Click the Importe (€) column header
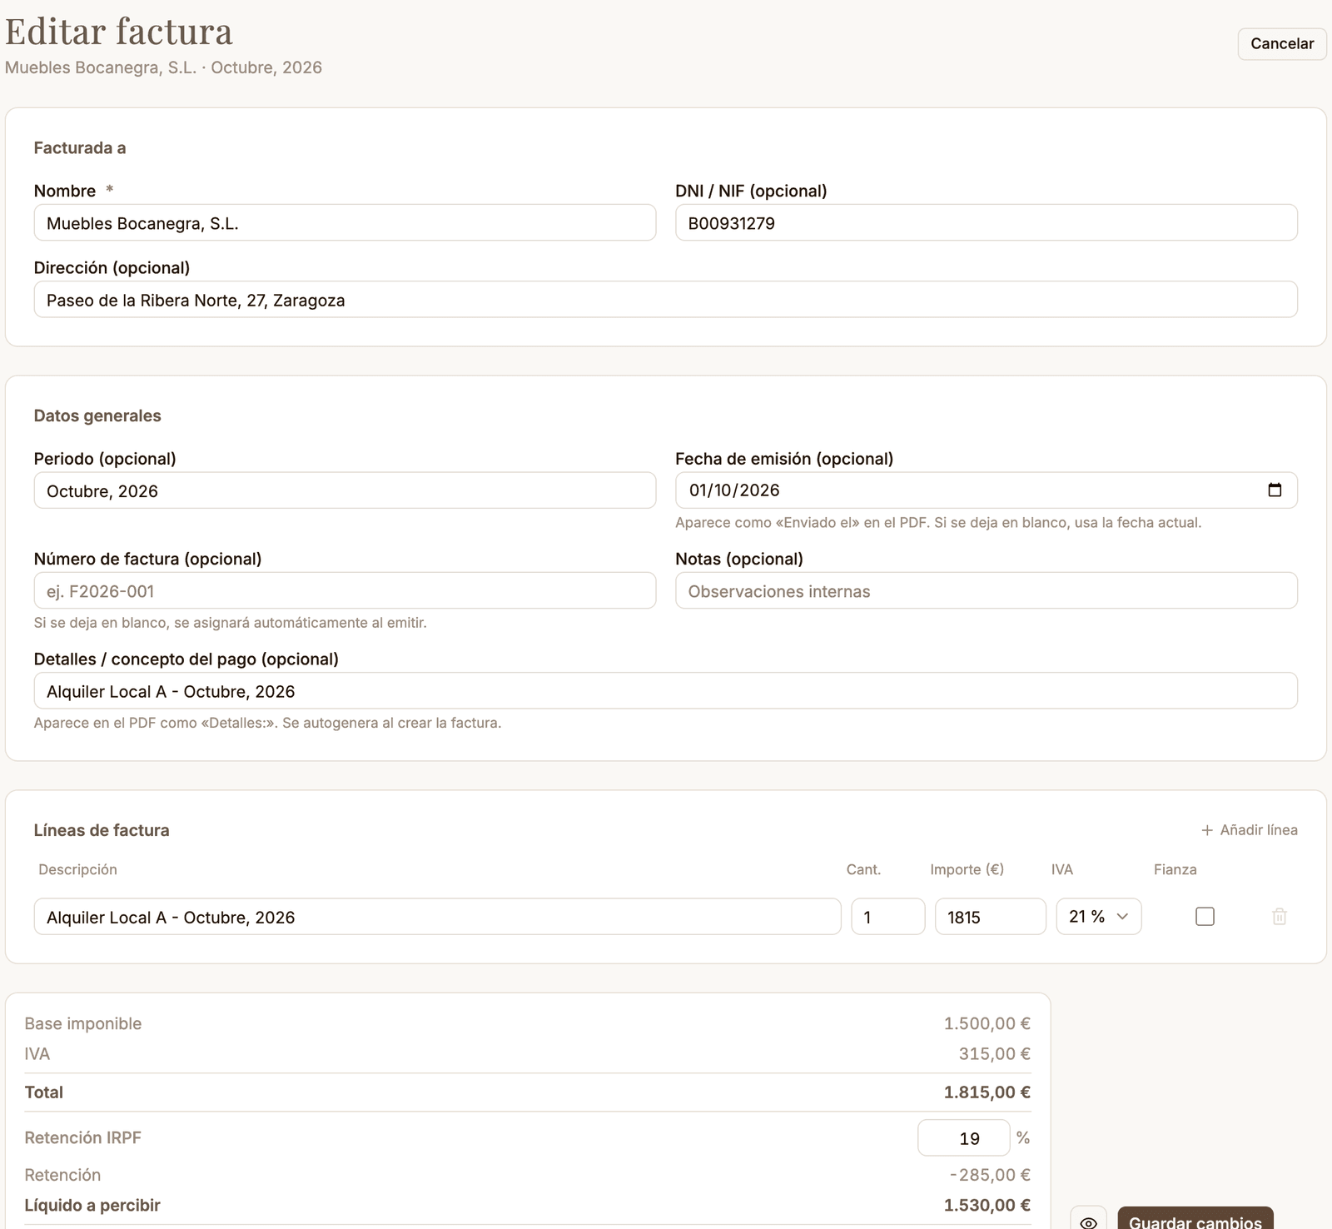The width and height of the screenshot is (1332, 1229). [x=967, y=869]
